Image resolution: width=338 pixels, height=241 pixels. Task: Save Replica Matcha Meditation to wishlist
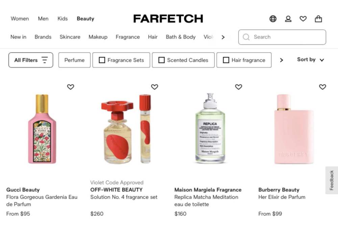[x=239, y=87]
